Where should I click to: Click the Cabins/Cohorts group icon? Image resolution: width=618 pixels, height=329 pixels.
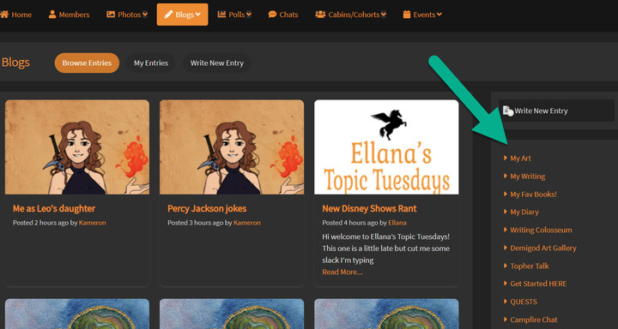[x=320, y=15]
